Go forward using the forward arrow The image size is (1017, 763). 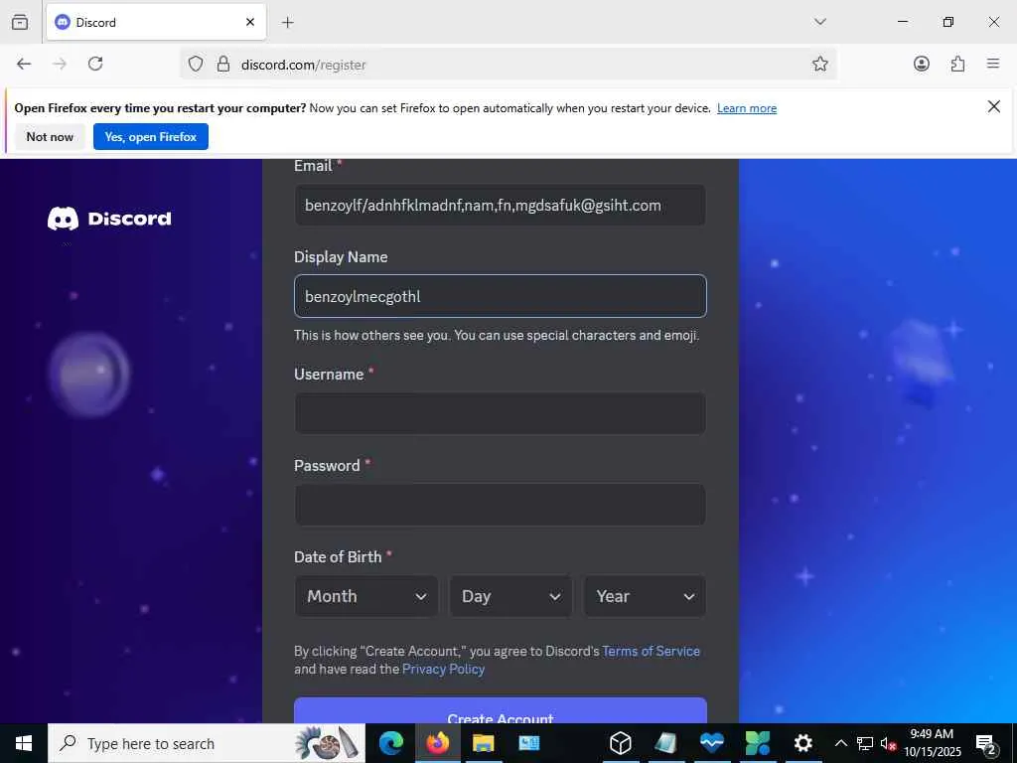60,64
